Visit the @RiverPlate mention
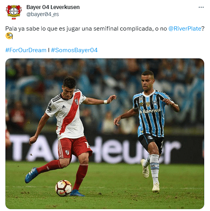This screenshot has width=210, height=211. coord(185,29)
